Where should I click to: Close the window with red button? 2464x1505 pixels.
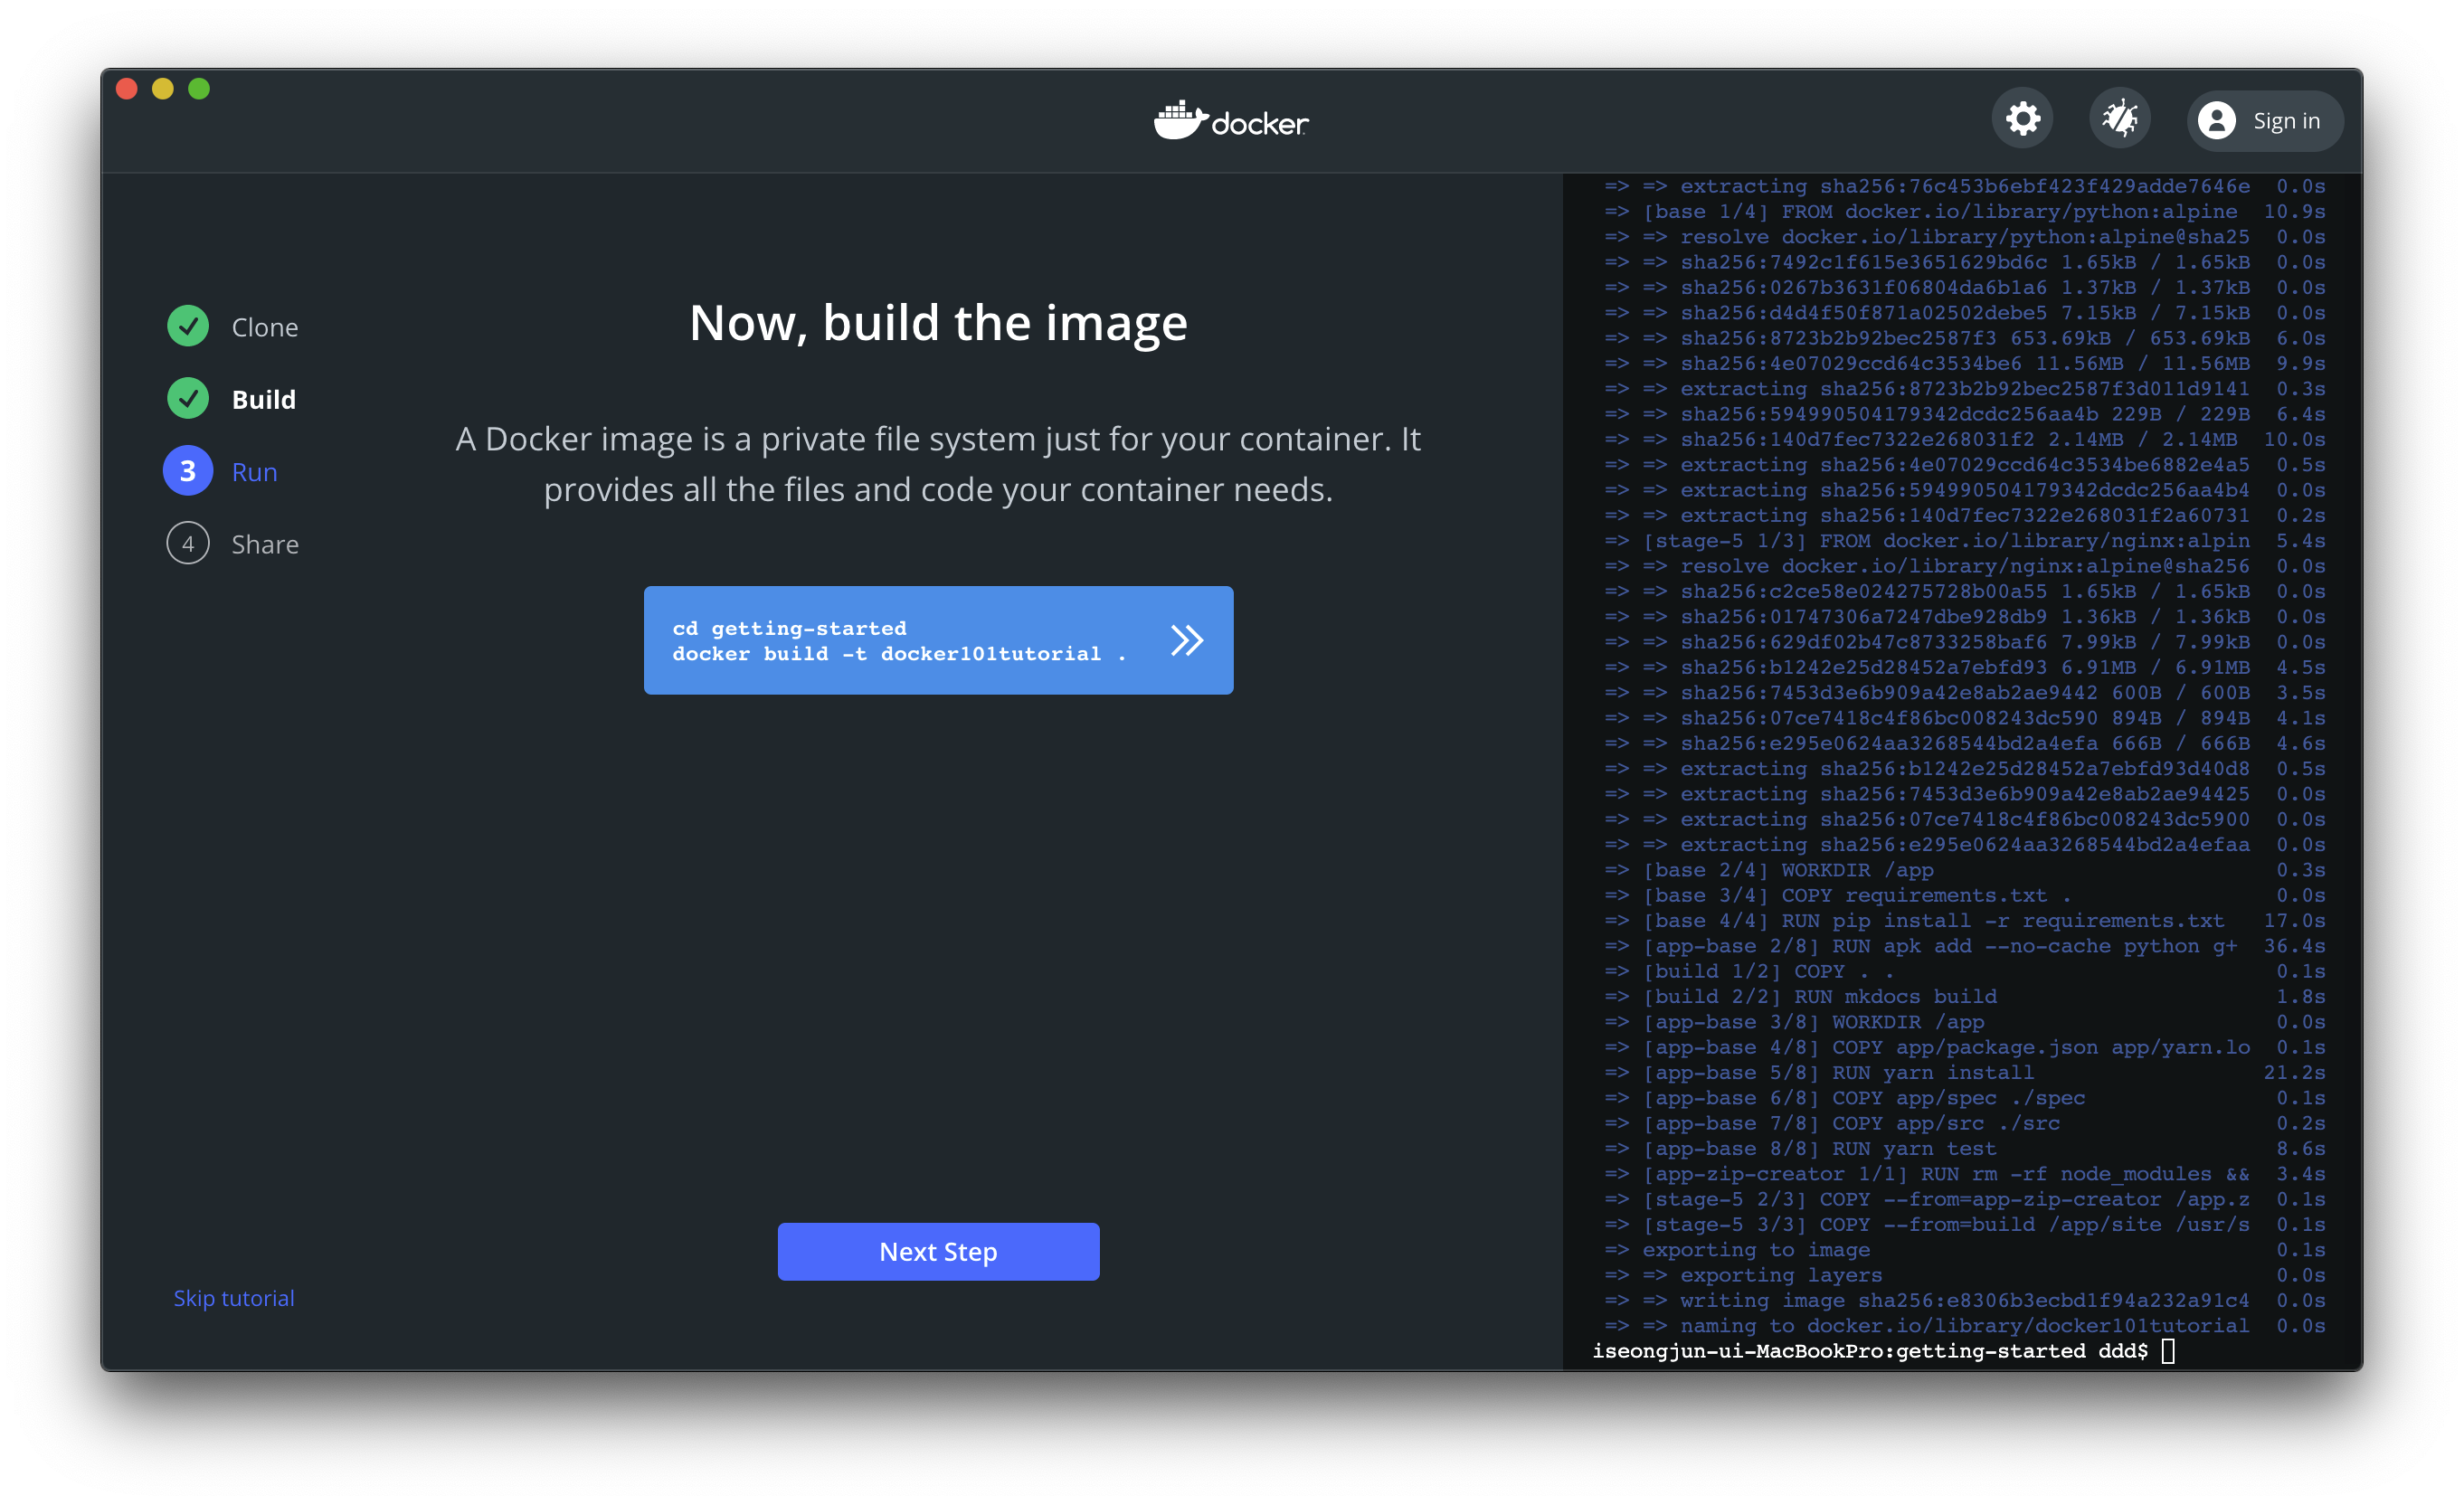127,89
